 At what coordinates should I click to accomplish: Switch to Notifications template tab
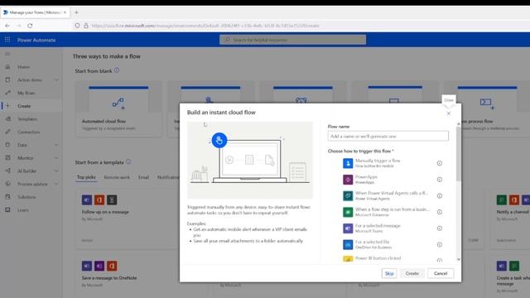pos(168,177)
